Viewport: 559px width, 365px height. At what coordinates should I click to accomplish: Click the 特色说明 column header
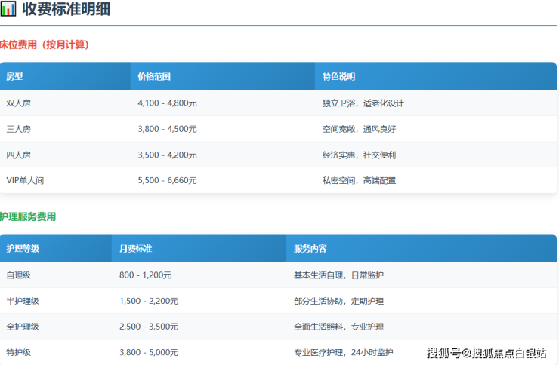coord(338,77)
